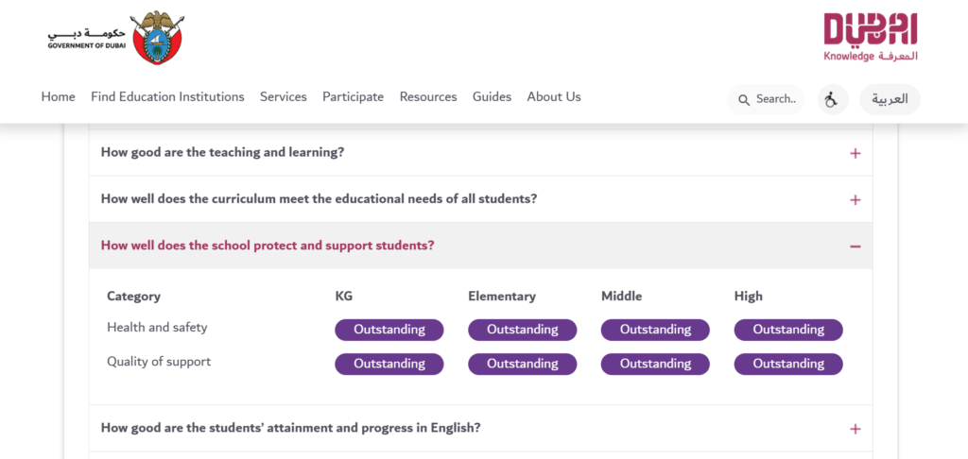Viewport: 968px width, 459px height.
Task: Open the Services menu
Action: tap(284, 97)
